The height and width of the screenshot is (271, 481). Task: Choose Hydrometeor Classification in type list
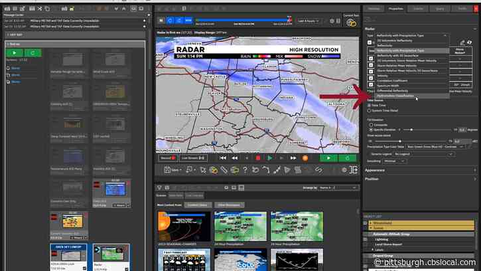(412, 96)
